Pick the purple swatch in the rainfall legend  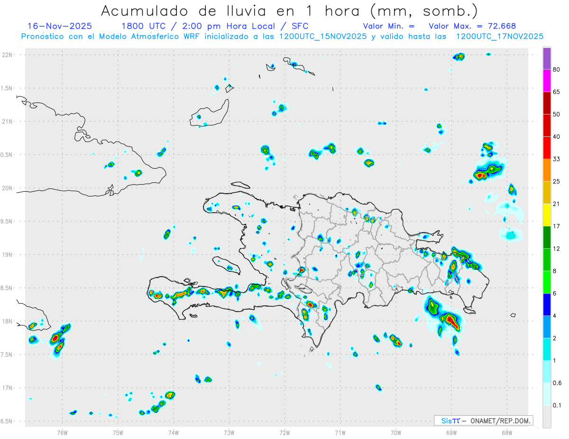[x=547, y=58]
